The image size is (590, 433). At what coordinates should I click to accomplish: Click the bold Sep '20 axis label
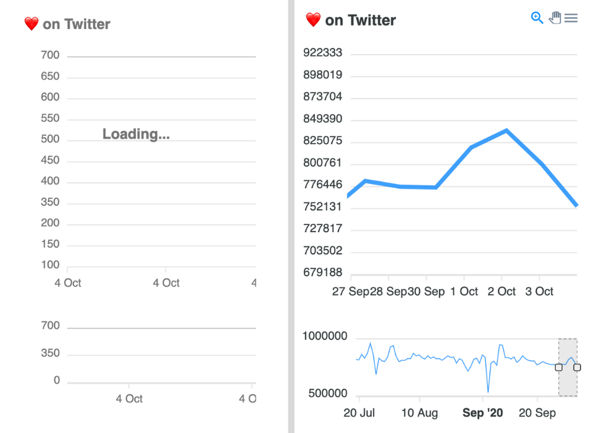click(482, 412)
